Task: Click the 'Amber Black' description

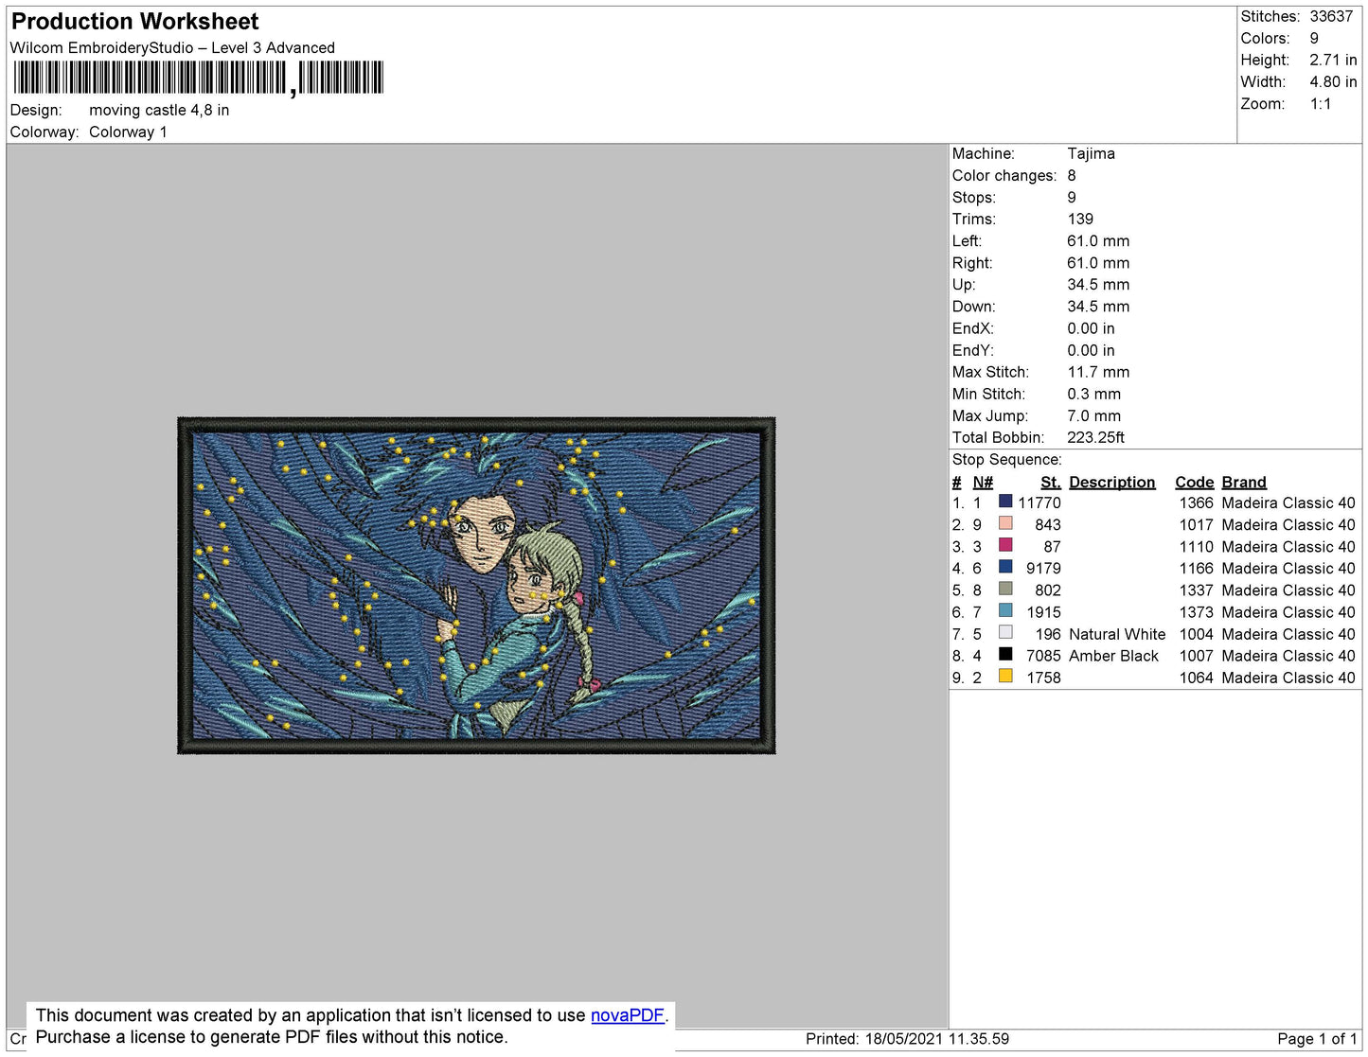Action: 1113,656
